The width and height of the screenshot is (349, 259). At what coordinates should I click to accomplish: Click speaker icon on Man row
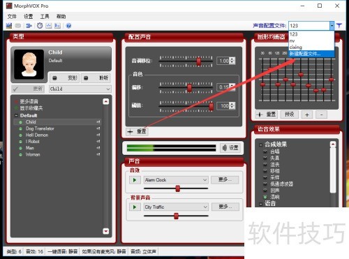click(x=98, y=148)
